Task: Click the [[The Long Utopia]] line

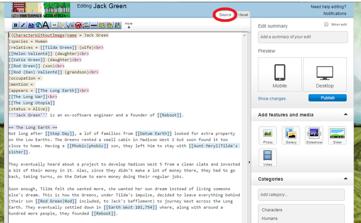Action: (x=32, y=103)
